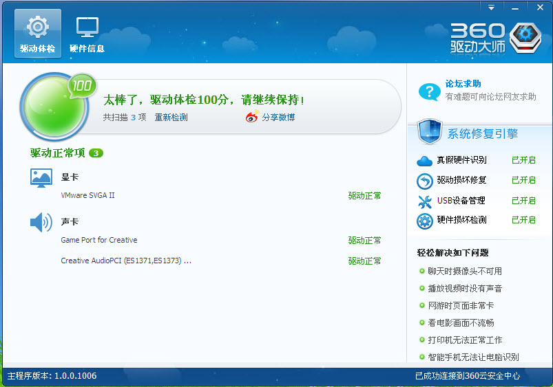Click the 系统修复引擎 heading
This screenshot has width=553, height=387.
483,134
